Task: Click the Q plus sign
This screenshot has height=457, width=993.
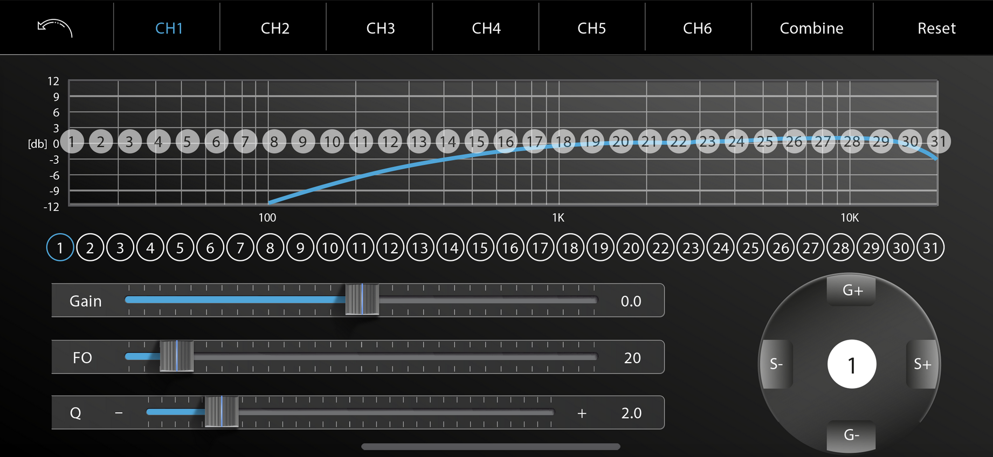Action: tap(582, 413)
